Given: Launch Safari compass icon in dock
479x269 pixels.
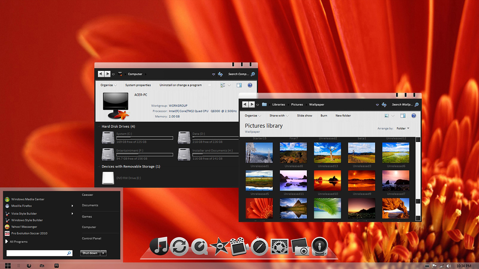Looking at the screenshot, I should pyautogui.click(x=259, y=247).
